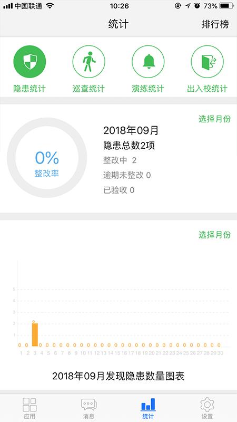237x422 pixels.
Task: Open the 出入校统计 door icon
Action: (207, 62)
